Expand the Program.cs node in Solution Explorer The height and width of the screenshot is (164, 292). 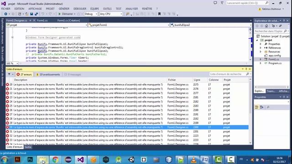pyautogui.click(x=261, y=63)
